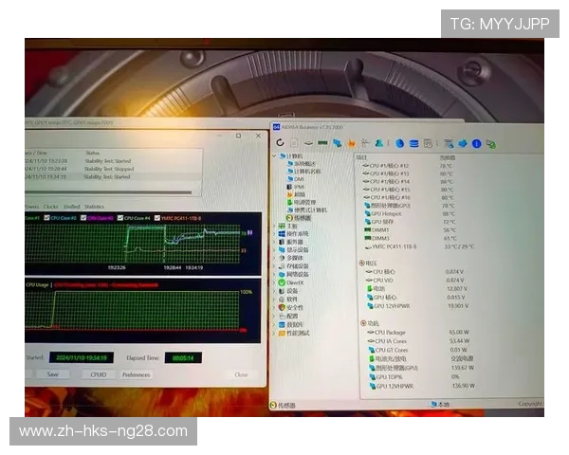
Task: Switch to the Clocks tab
Action: (50, 206)
